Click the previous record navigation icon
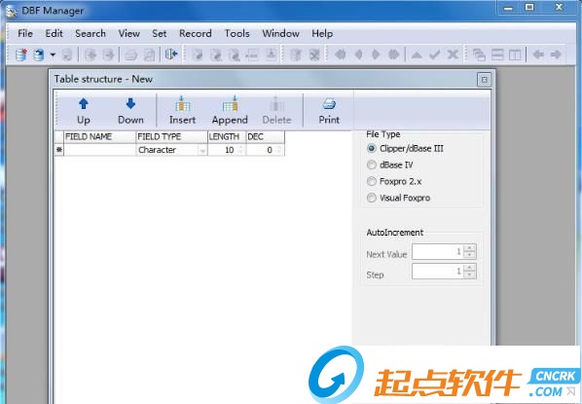The image size is (582, 404). (x=358, y=55)
